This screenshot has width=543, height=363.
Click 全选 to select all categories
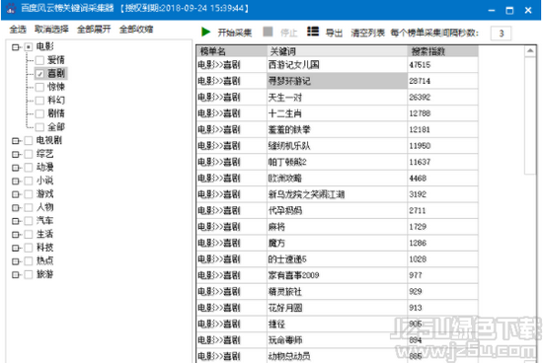point(18,30)
